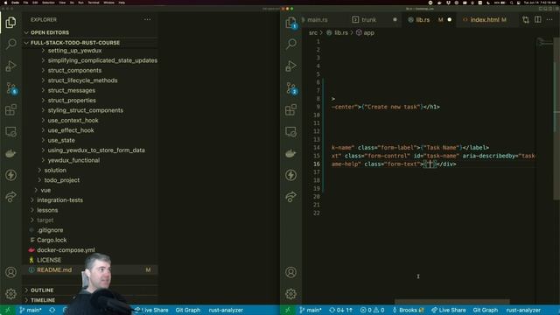Click Git Graph in left status bar
The height and width of the screenshot is (315, 560).
188,310
